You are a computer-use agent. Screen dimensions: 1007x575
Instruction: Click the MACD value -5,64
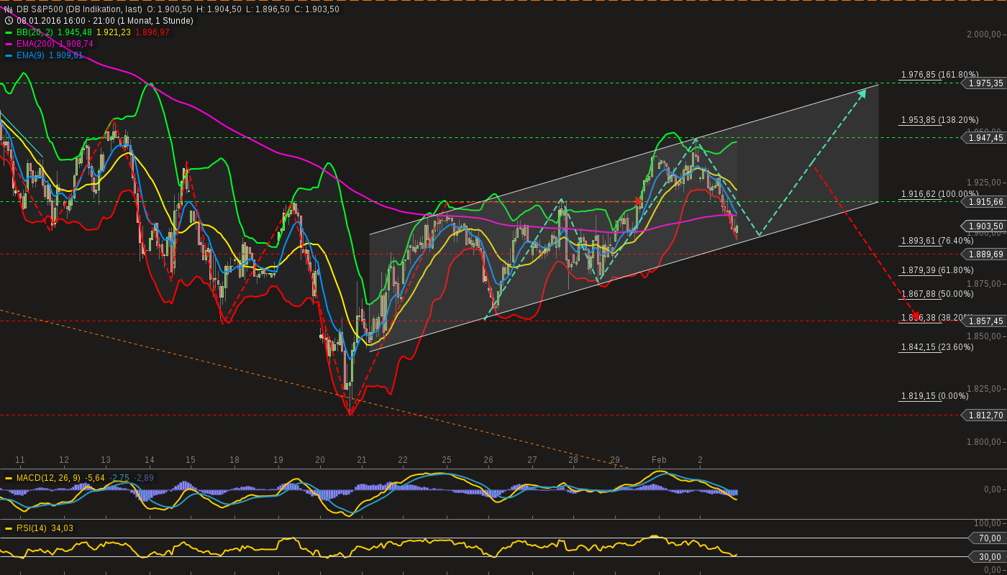click(95, 478)
